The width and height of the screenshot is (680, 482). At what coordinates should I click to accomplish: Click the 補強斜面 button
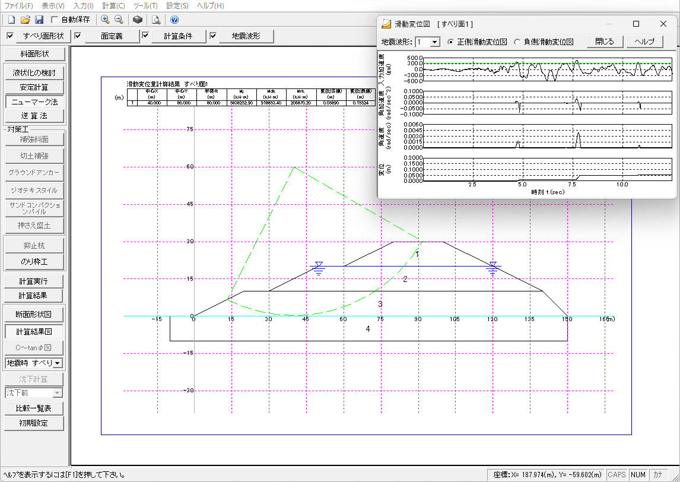tap(34, 139)
